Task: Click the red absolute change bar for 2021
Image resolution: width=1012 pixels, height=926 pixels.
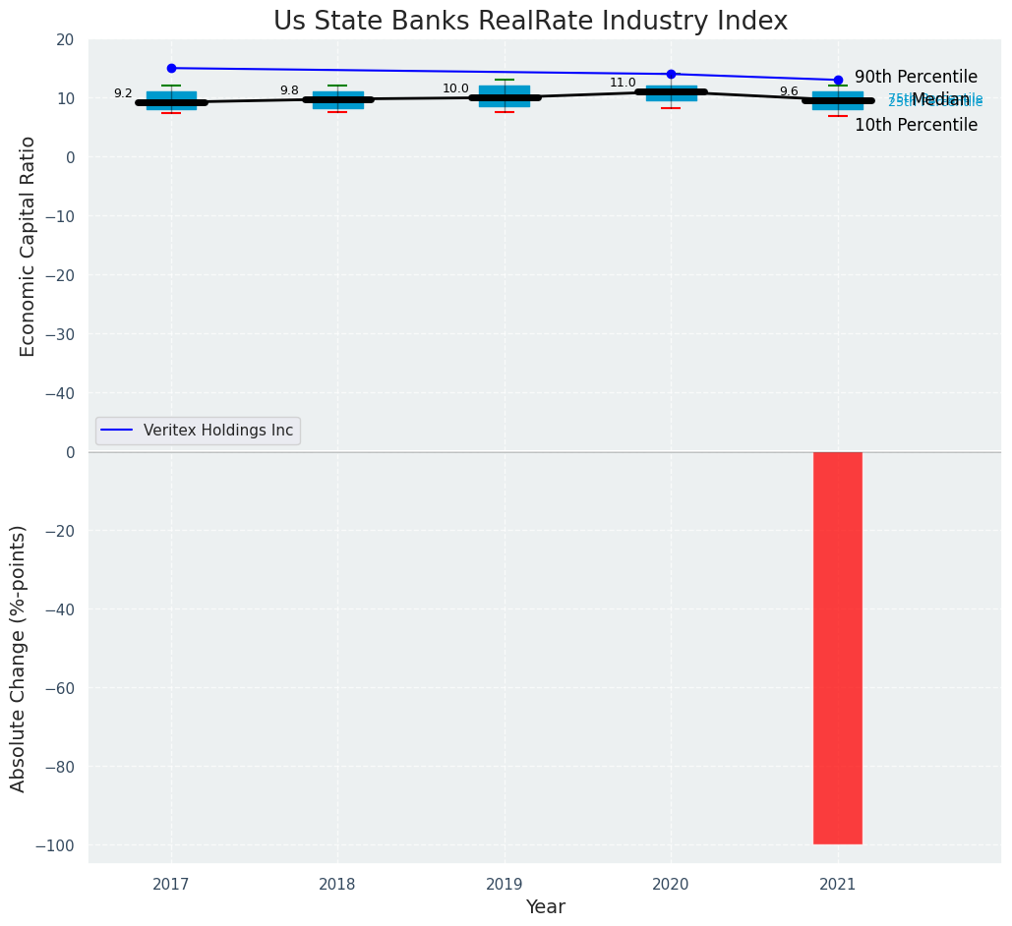Action: [838, 647]
